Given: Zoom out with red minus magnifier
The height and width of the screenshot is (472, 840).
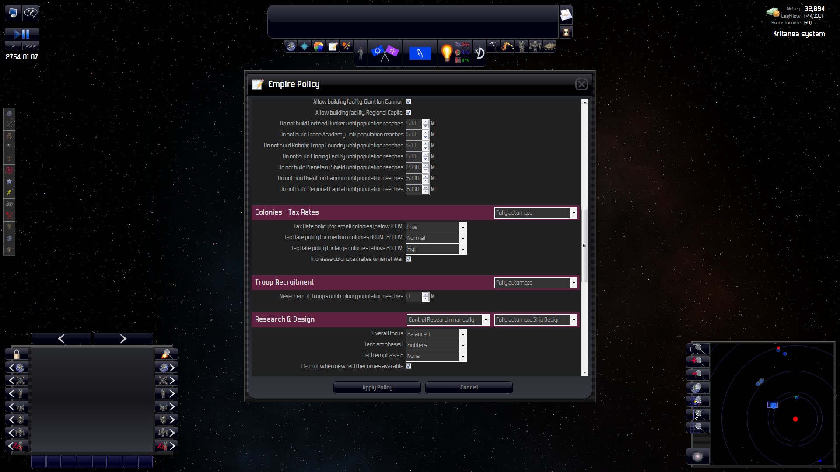Looking at the screenshot, I should 698,375.
